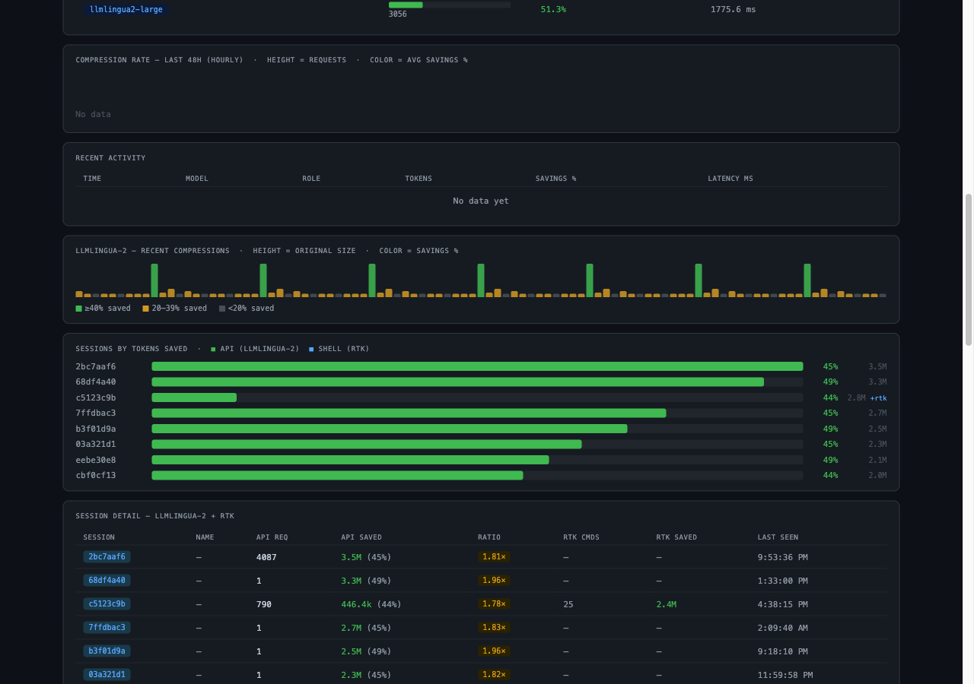Viewport: 974px width, 684px height.
Task: Click the TOKENS column header
Action: pyautogui.click(x=419, y=179)
